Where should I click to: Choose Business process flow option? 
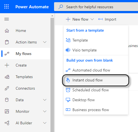pos(96,110)
